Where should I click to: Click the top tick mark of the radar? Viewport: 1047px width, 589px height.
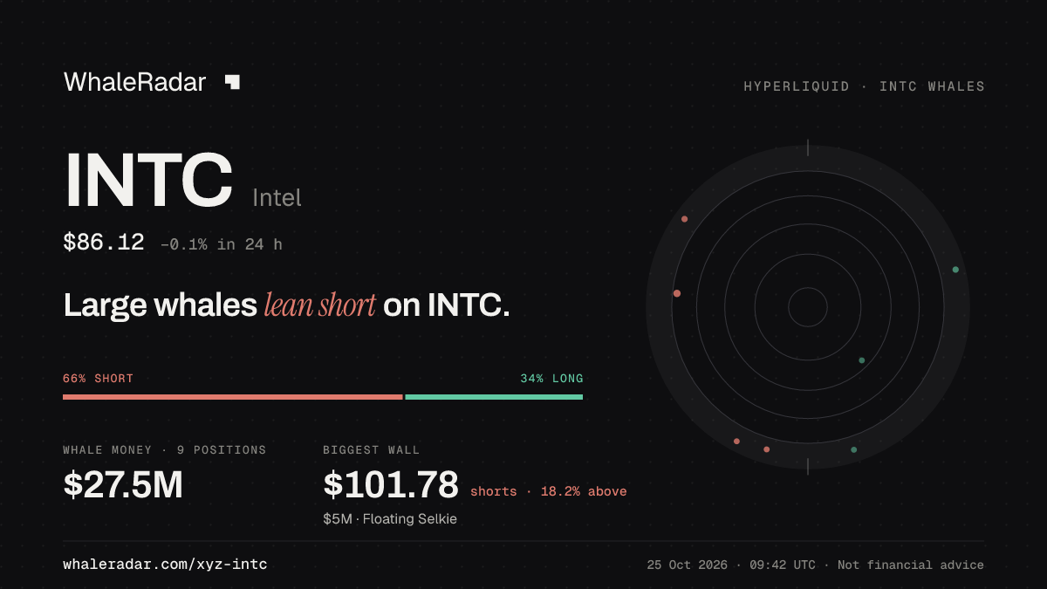pos(808,147)
